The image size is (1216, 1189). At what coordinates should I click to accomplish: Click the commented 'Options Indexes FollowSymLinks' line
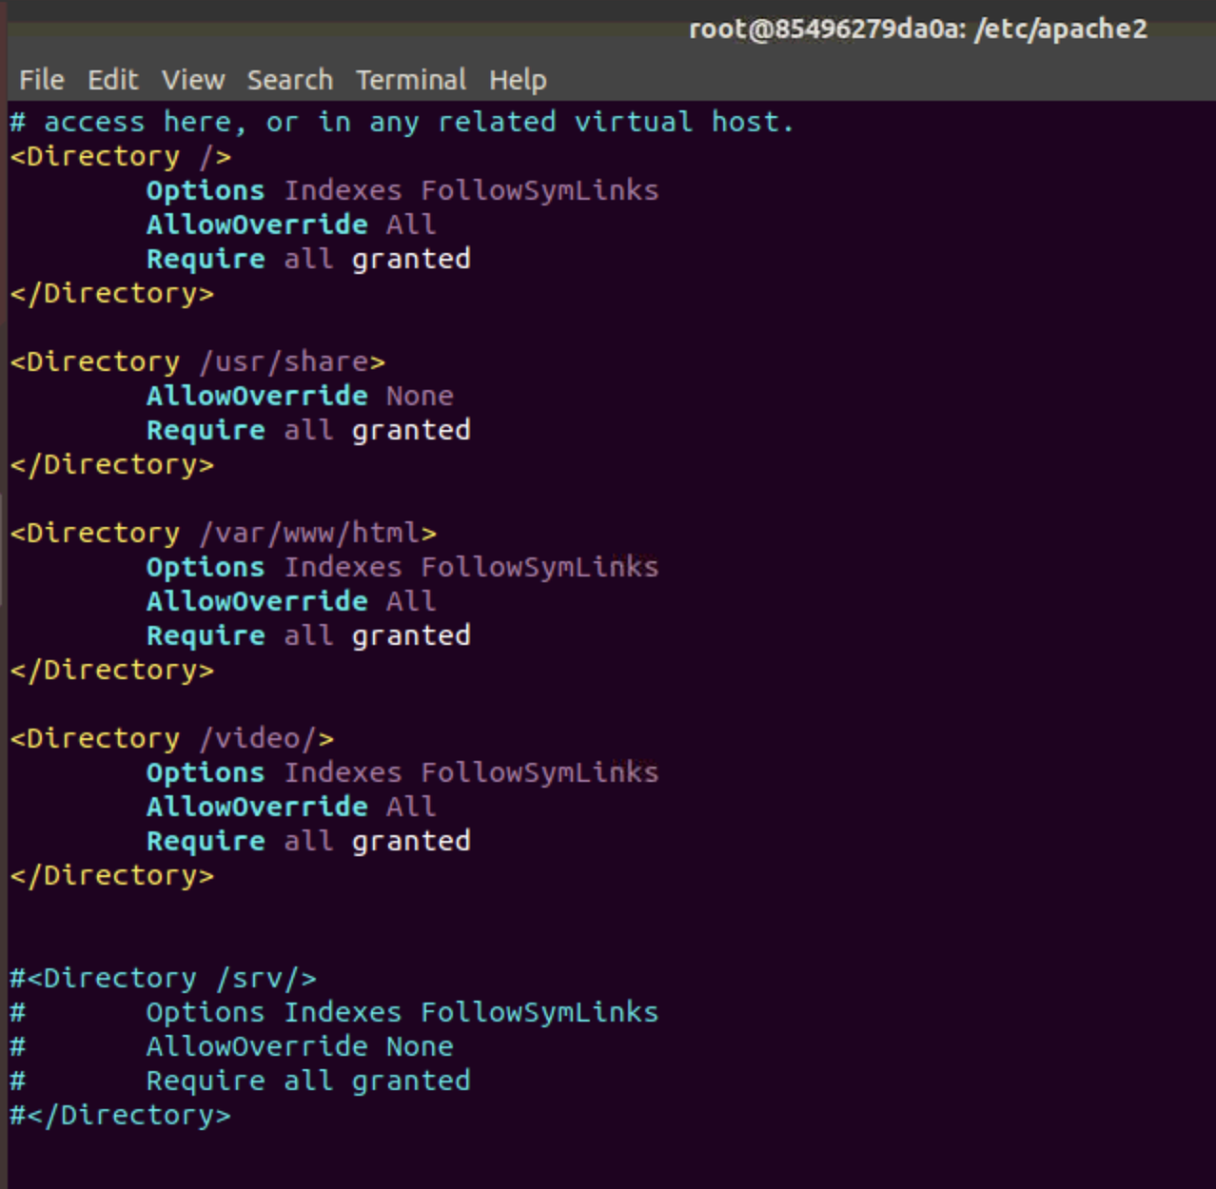pos(402,1013)
